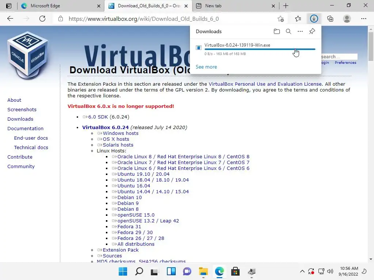The image size is (374, 280).
Task: Select the Download_Old_Builds_6_0 tab
Action: pos(148,6)
